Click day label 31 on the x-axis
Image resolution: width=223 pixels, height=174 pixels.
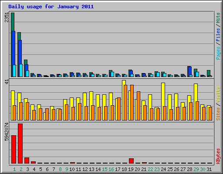pyautogui.click(x=209, y=169)
